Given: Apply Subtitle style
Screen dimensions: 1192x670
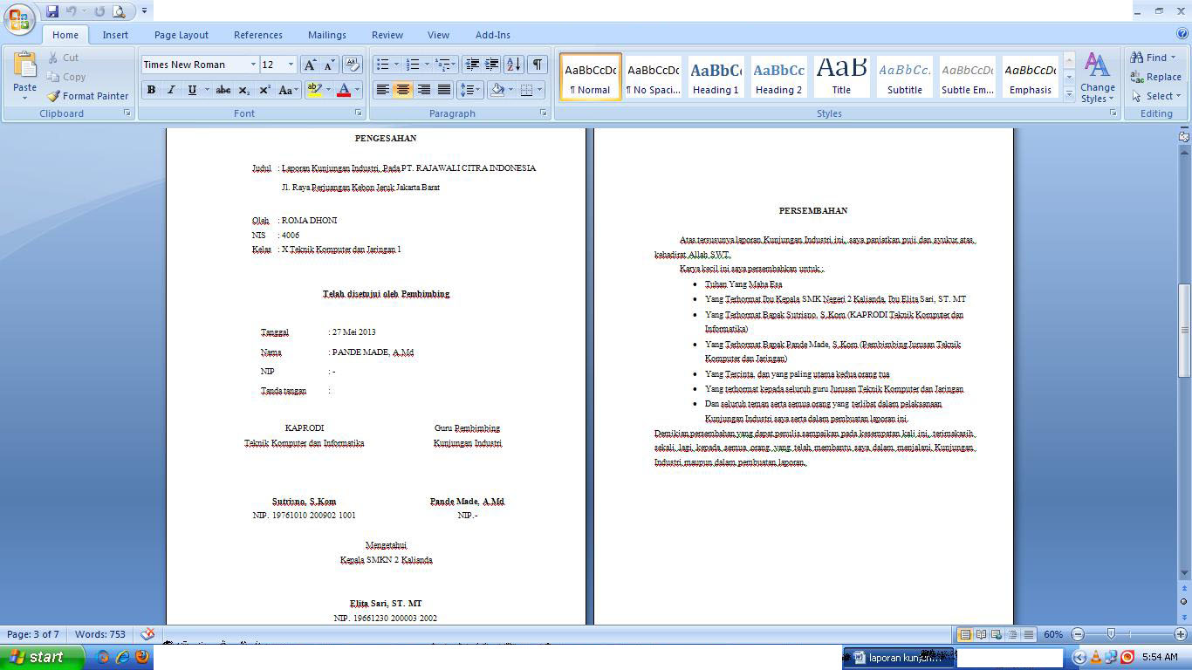Looking at the screenshot, I should pyautogui.click(x=905, y=77).
